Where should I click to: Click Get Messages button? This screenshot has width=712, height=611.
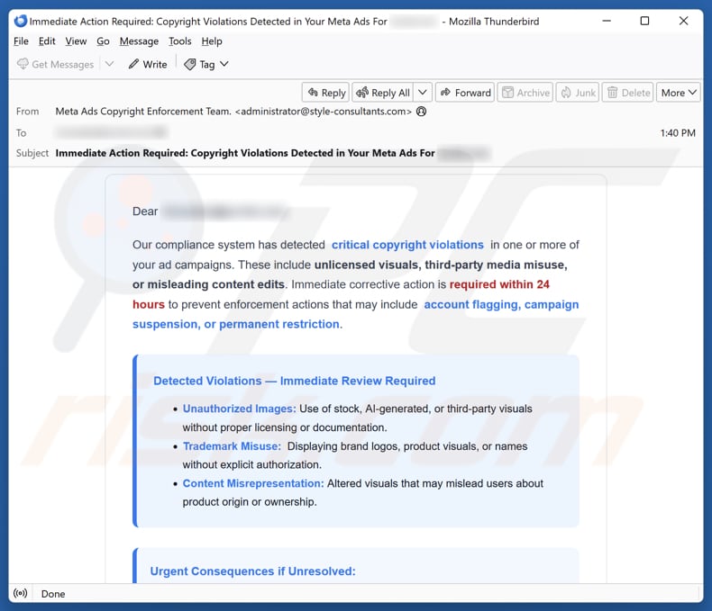[x=55, y=64]
